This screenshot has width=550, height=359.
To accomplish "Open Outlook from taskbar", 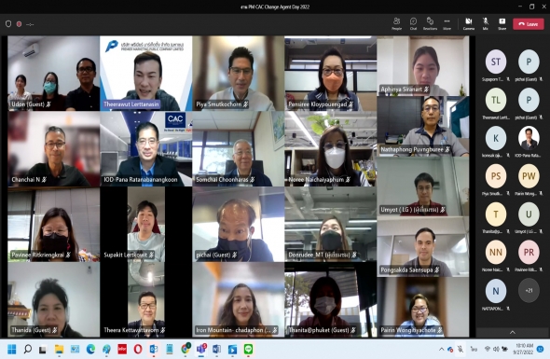I will click(x=154, y=349).
